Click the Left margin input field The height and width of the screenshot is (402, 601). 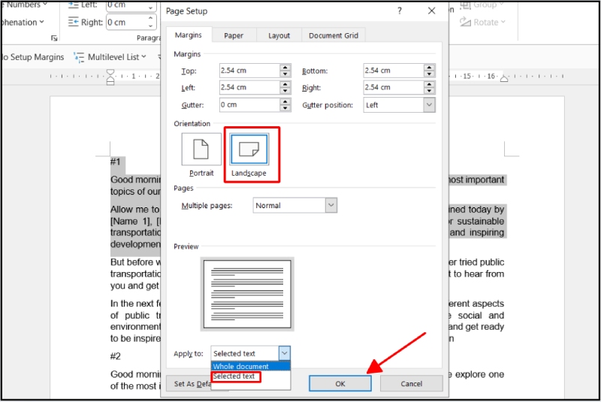pos(249,87)
